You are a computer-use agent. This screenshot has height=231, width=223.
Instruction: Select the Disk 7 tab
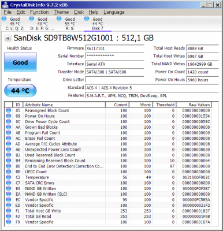[98, 24]
